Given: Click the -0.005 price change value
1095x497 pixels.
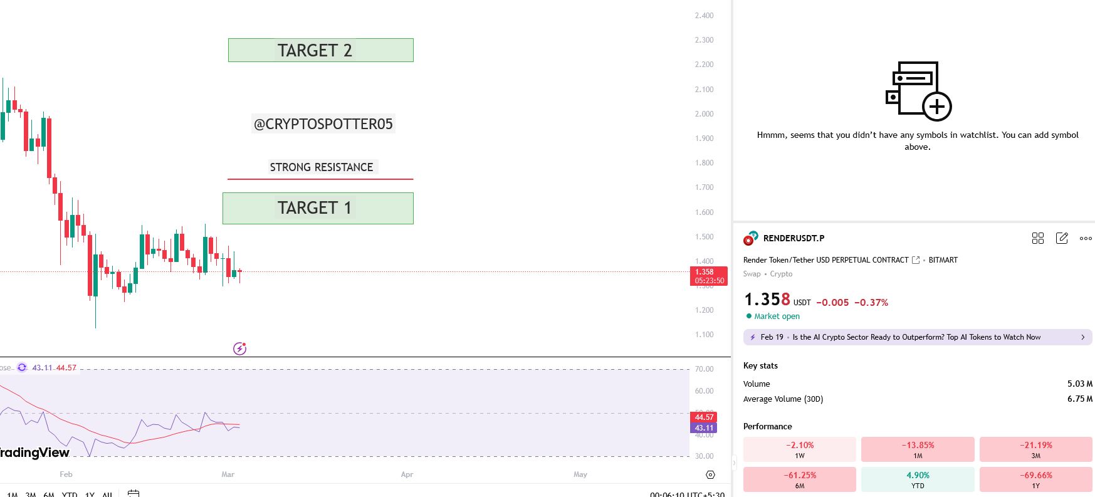Looking at the screenshot, I should [832, 303].
